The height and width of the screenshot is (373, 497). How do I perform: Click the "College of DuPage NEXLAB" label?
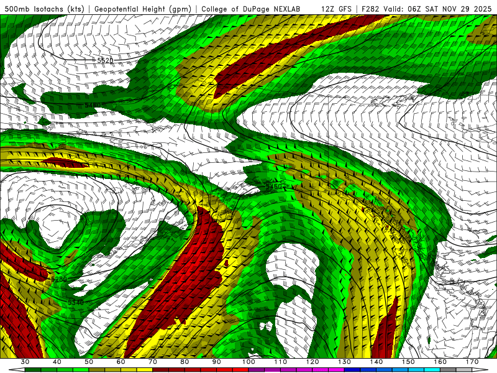pyautogui.click(x=251, y=9)
